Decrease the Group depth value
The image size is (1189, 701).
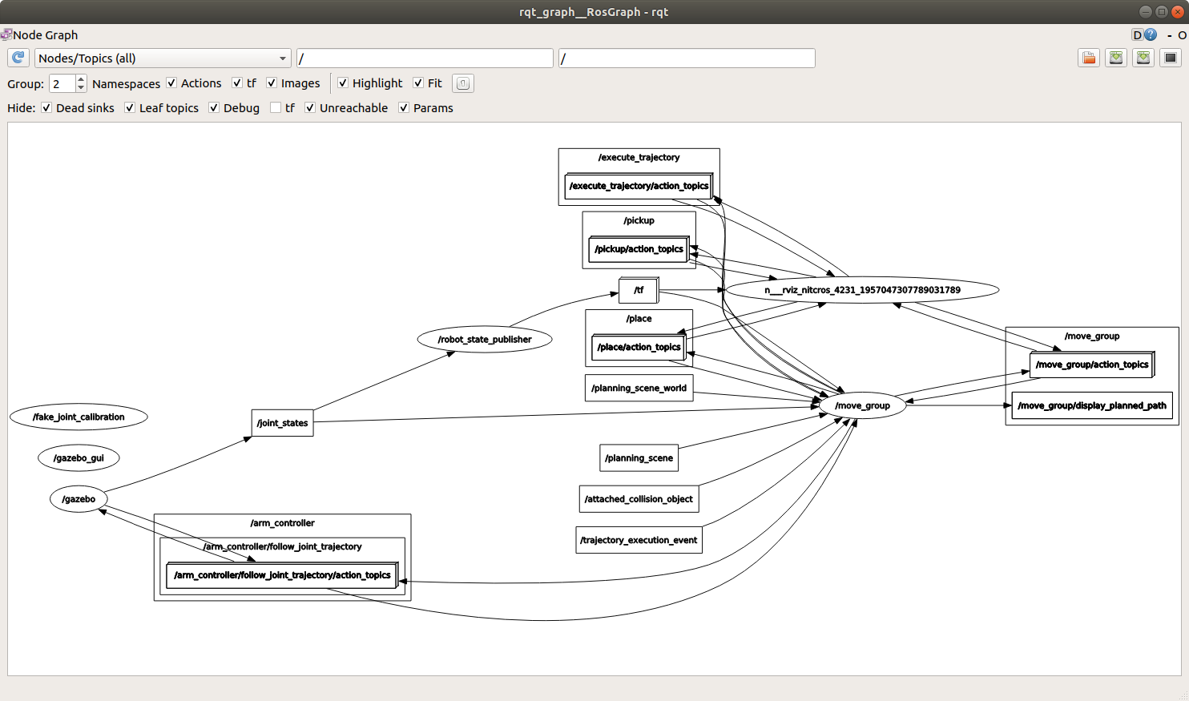81,87
